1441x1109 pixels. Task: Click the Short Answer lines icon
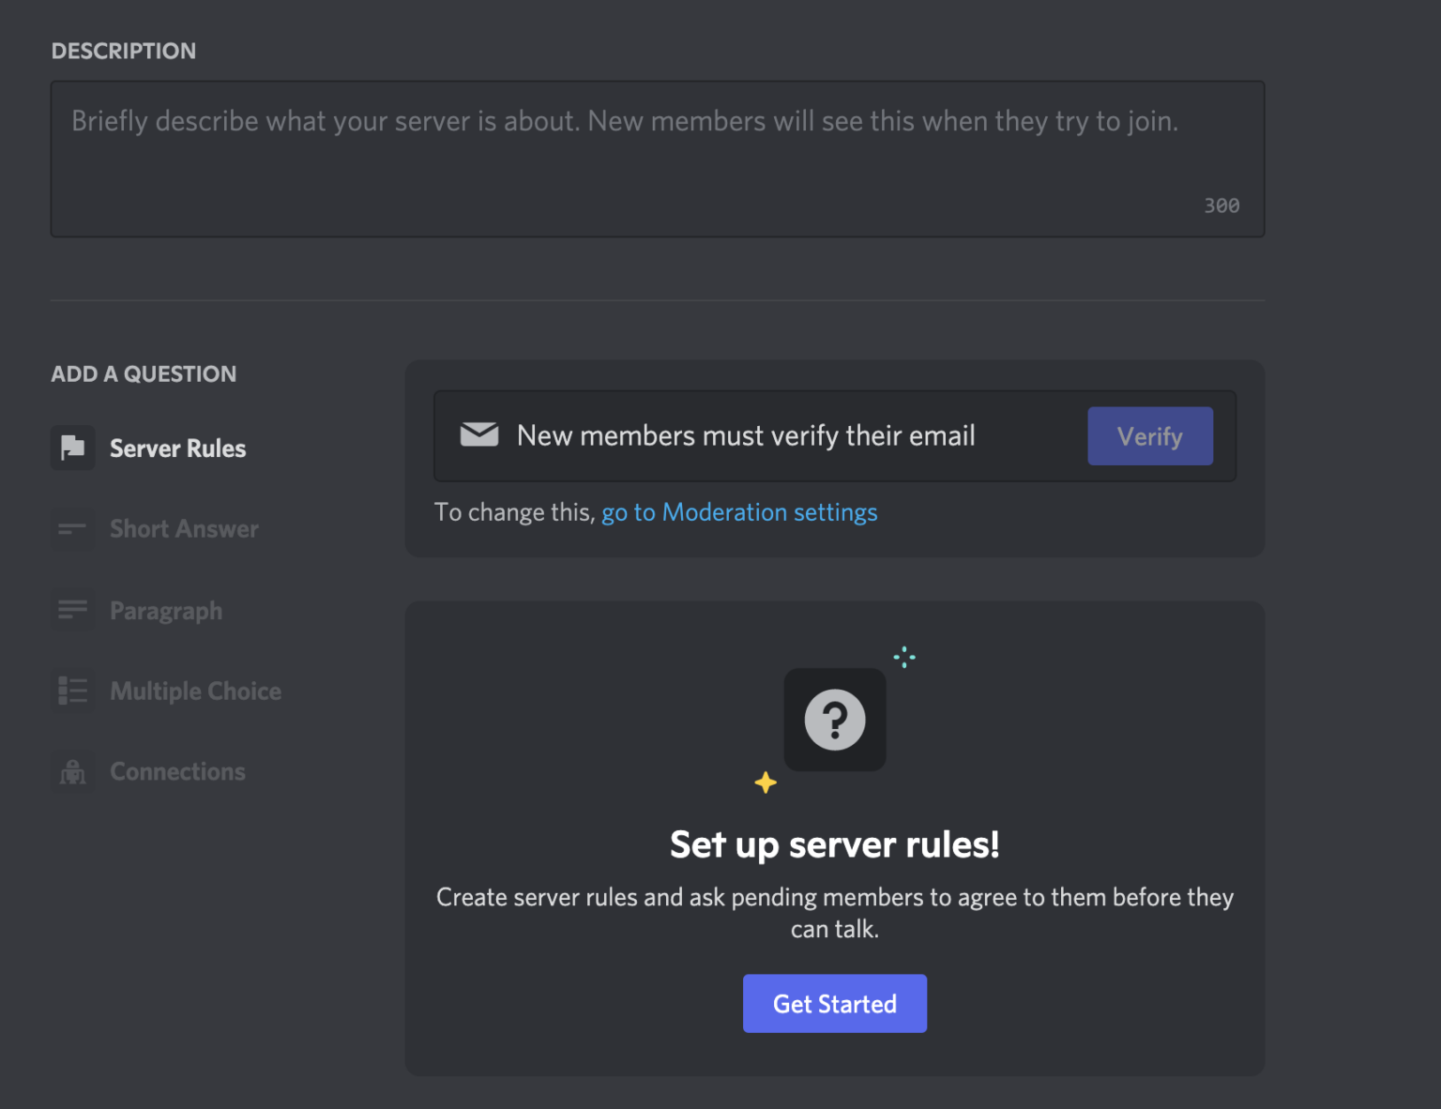pos(72,528)
